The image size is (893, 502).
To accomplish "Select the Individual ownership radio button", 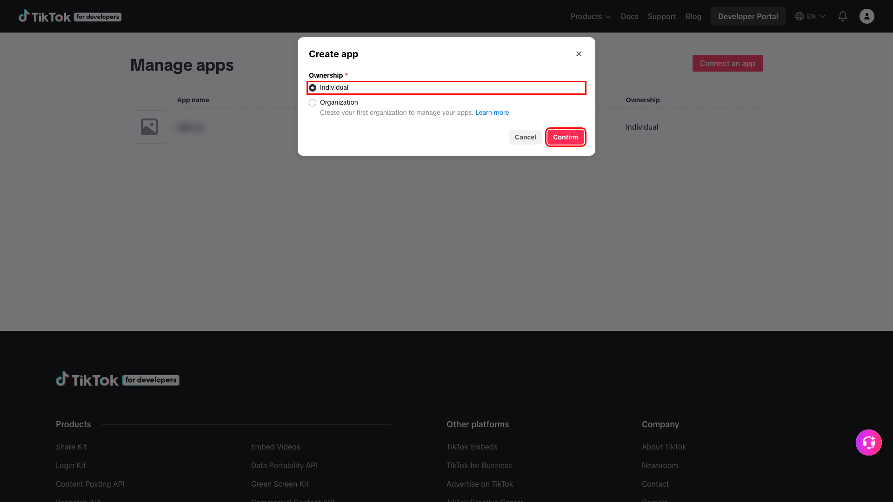I will click(x=313, y=88).
